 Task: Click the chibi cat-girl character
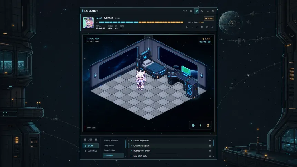[x=141, y=80]
